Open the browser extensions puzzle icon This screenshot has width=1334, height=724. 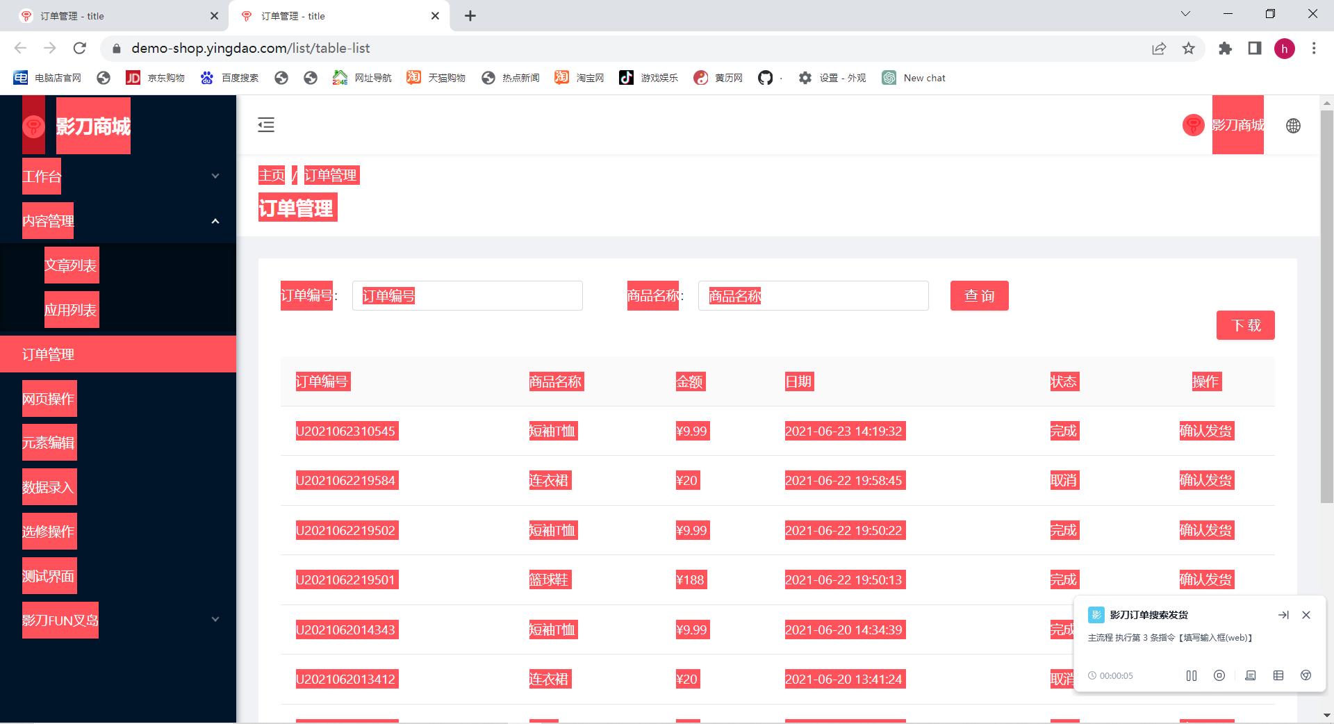point(1225,48)
